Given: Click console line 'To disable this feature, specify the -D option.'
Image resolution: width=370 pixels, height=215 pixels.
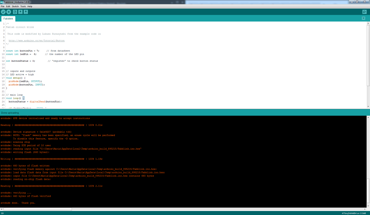Looking at the screenshot, I should [x=46, y=139].
